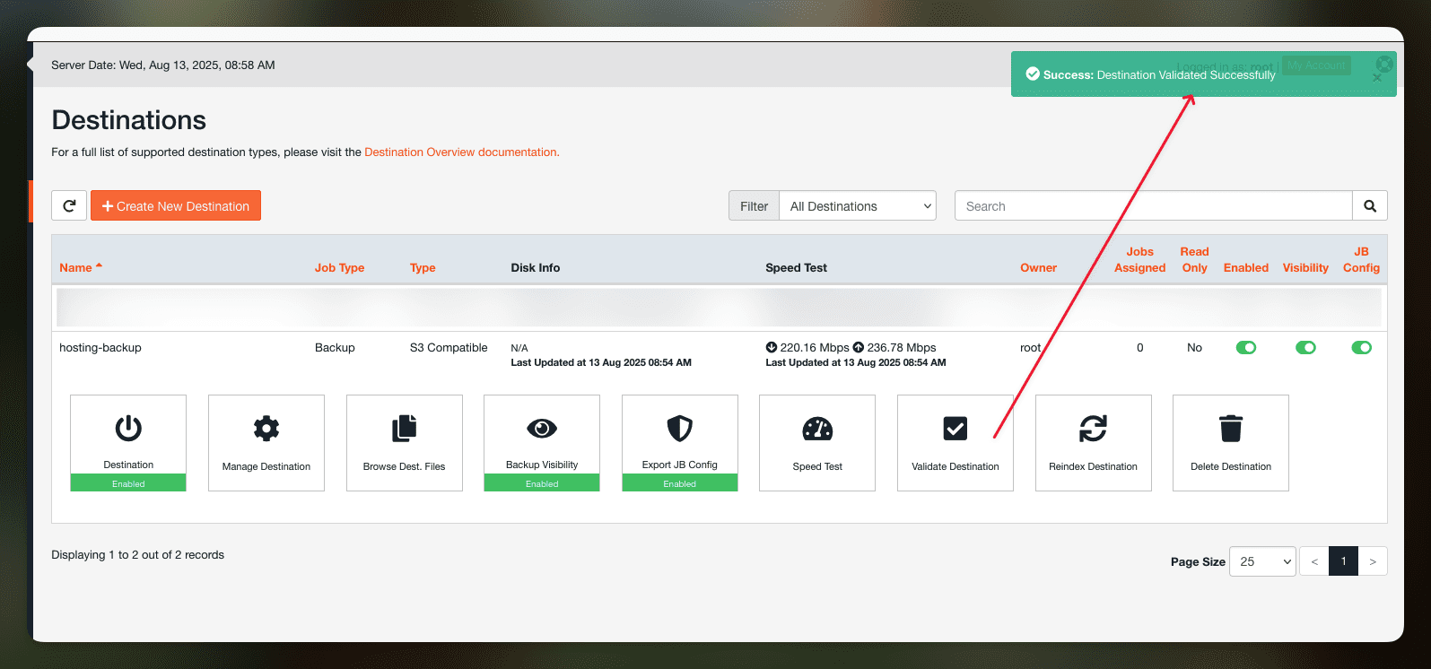Select page 1 in pagination
Viewport: 1431px width, 669px height.
click(1343, 561)
